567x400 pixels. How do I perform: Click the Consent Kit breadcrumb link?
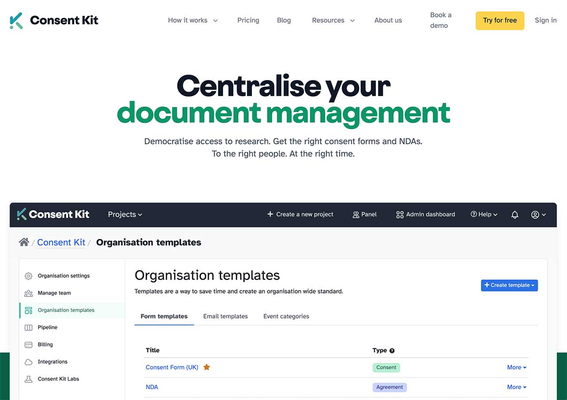tap(61, 242)
